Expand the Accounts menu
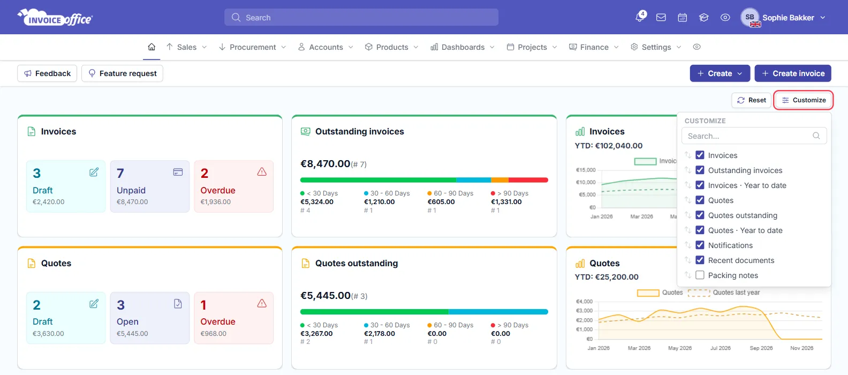 (x=325, y=47)
